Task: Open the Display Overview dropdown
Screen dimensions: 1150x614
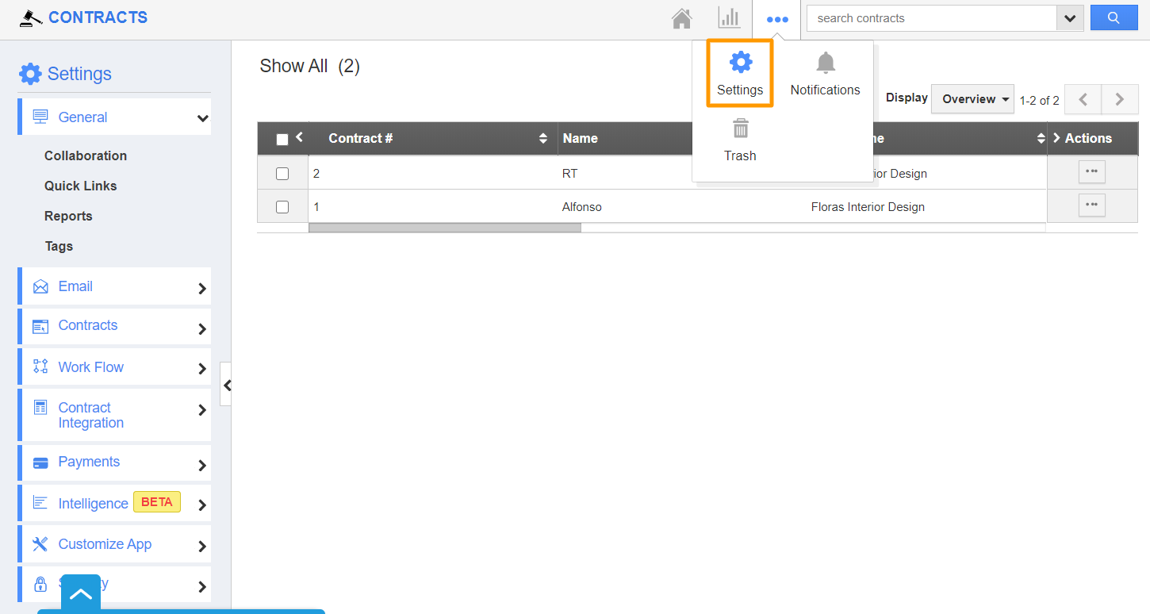Action: 972,98
